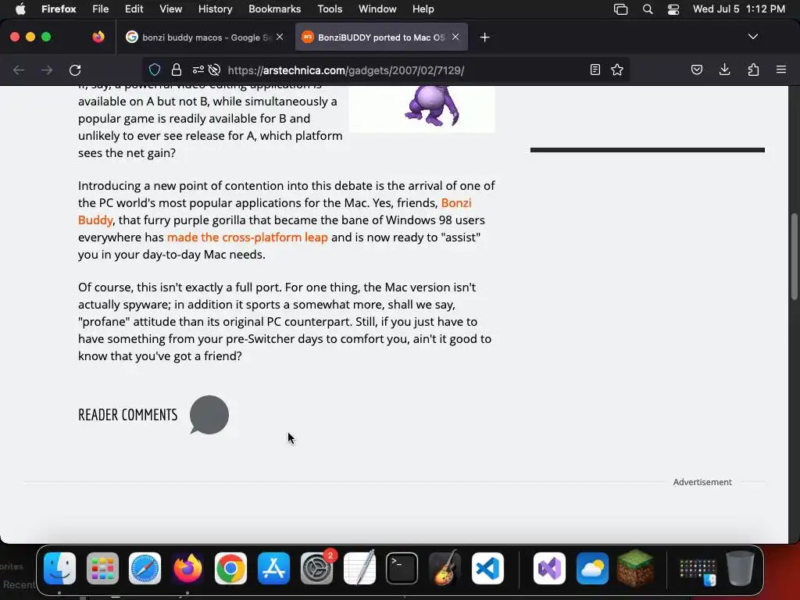Viewport: 800px width, 600px height.
Task: Open the Downloads panel
Action: (724, 70)
